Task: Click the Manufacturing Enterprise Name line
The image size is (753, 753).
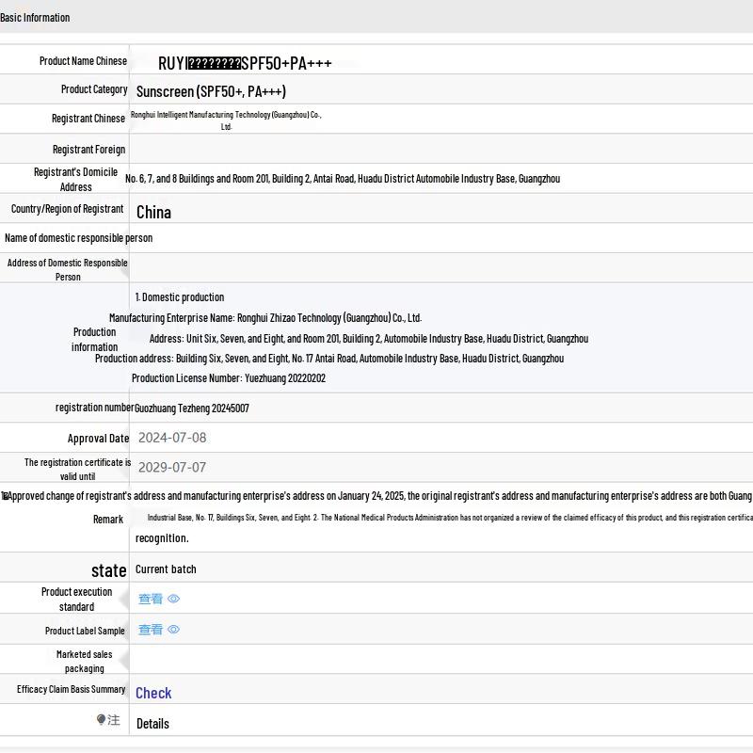Action: click(265, 318)
